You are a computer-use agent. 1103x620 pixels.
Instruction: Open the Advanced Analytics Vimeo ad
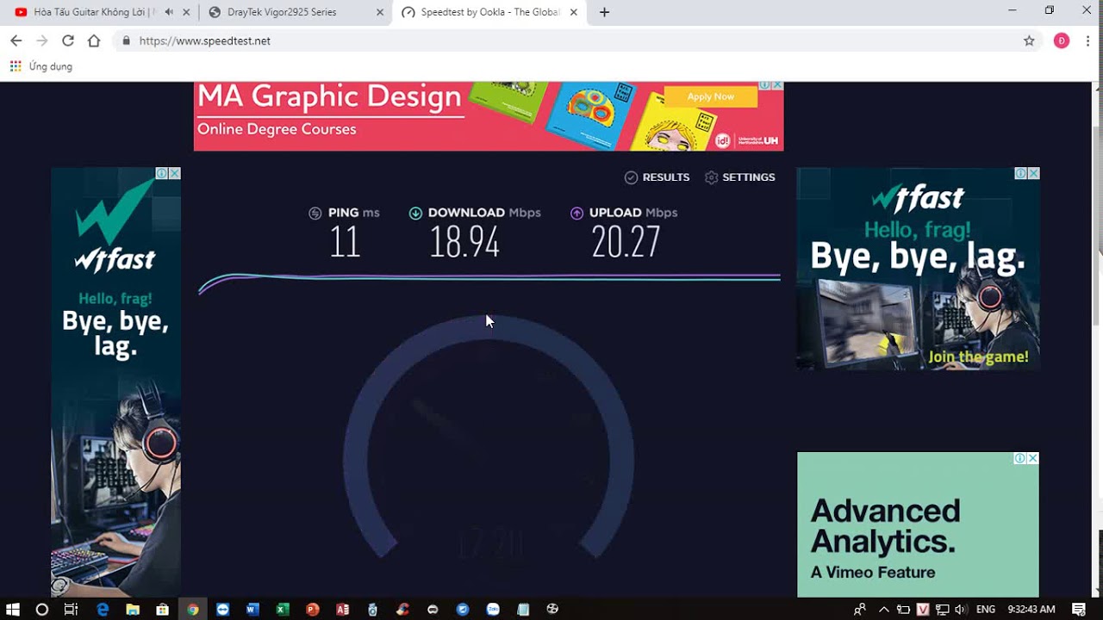pyautogui.click(x=918, y=524)
